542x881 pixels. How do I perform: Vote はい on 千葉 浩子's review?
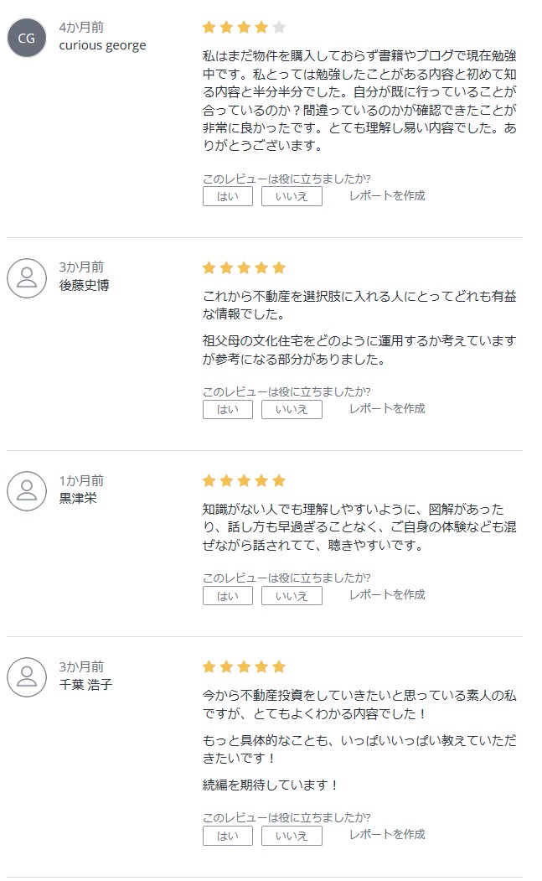[x=228, y=836]
